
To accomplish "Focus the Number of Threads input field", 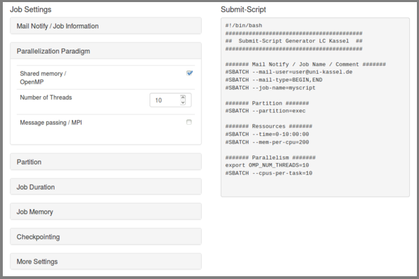I will [x=163, y=100].
